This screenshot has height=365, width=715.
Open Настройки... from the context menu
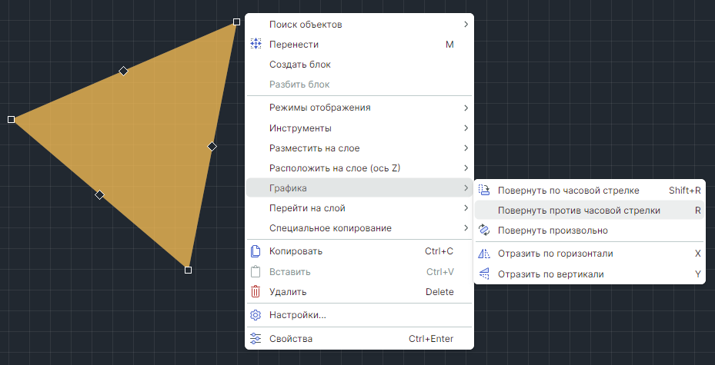click(359, 315)
